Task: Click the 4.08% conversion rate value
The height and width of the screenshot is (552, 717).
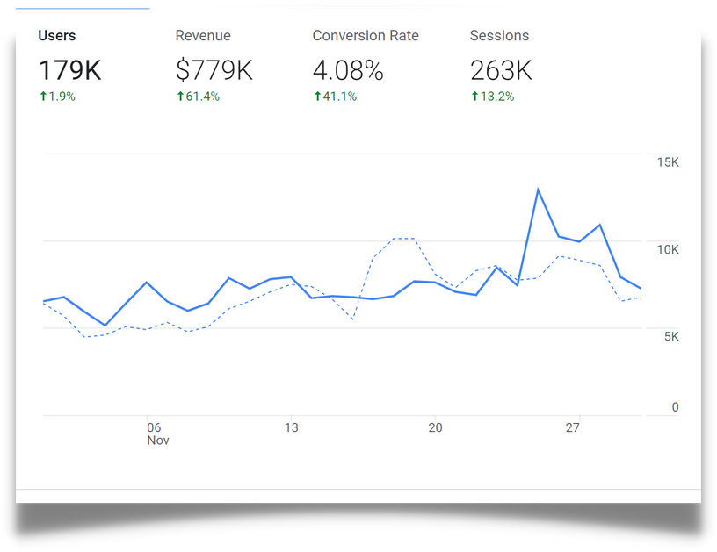Action: 348,70
